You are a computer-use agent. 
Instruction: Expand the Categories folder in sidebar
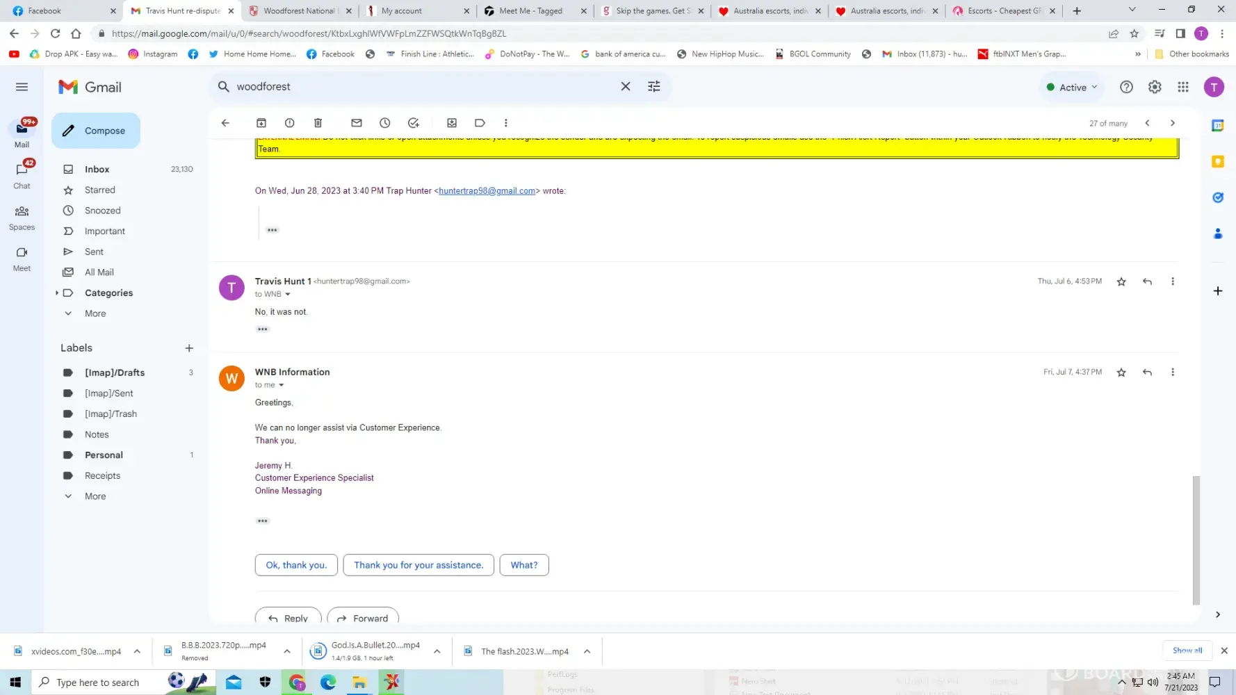(x=57, y=293)
